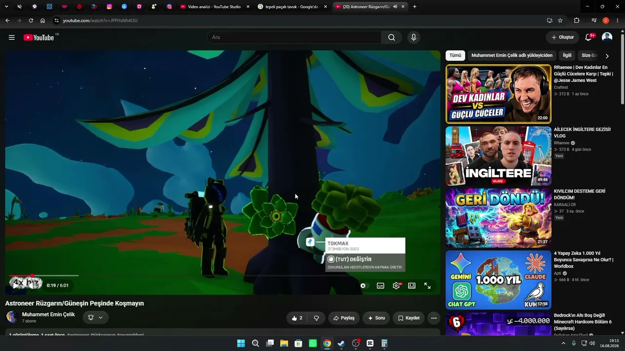625x351 pixels.
Task: Start voice search with the microphone
Action: point(414,38)
